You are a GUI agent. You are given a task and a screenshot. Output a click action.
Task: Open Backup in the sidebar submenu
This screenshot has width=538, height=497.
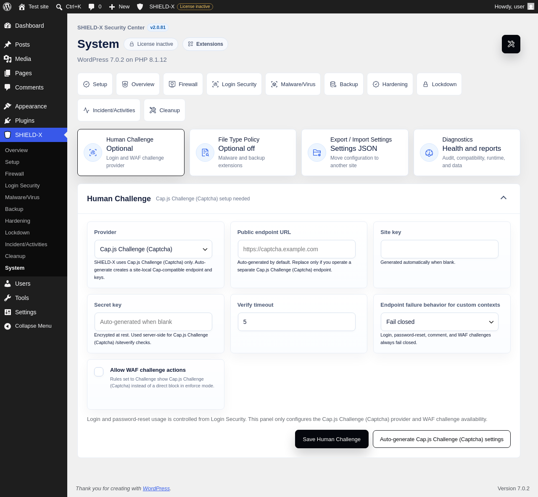pos(34,209)
